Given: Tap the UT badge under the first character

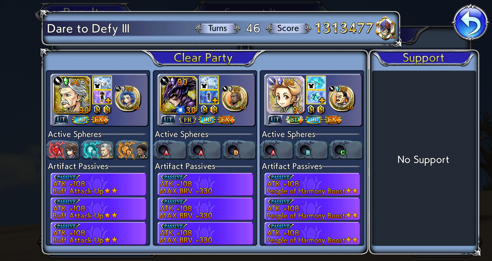Looking at the screenshot, I should (x=61, y=120).
